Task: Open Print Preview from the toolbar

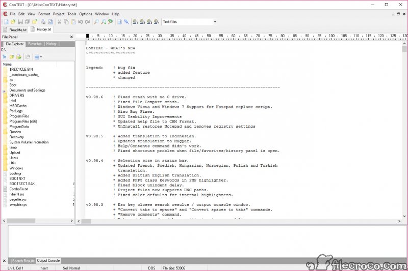Action: pyautogui.click(x=50, y=22)
